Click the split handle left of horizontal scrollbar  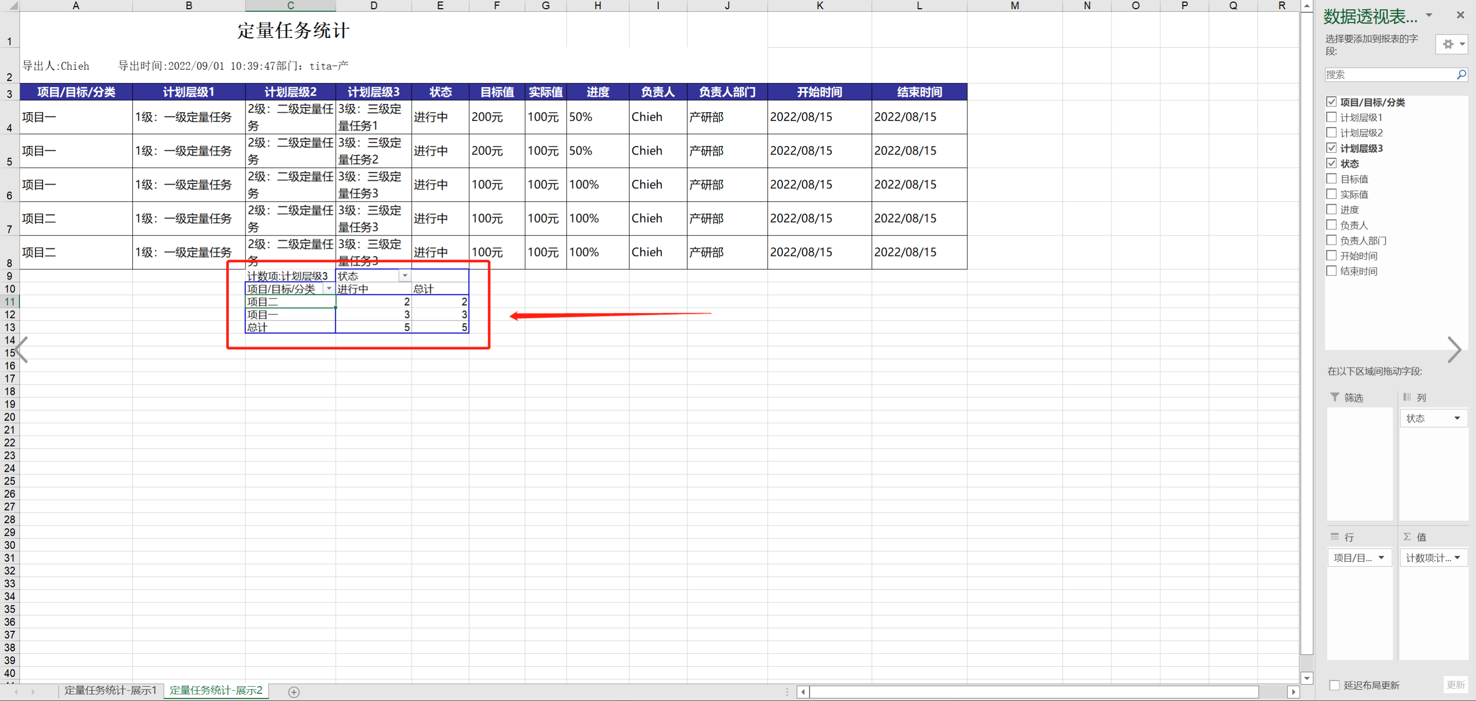tap(787, 692)
